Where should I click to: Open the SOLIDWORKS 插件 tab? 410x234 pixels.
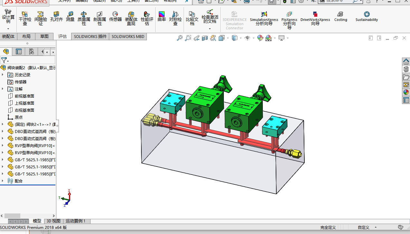[90, 36]
